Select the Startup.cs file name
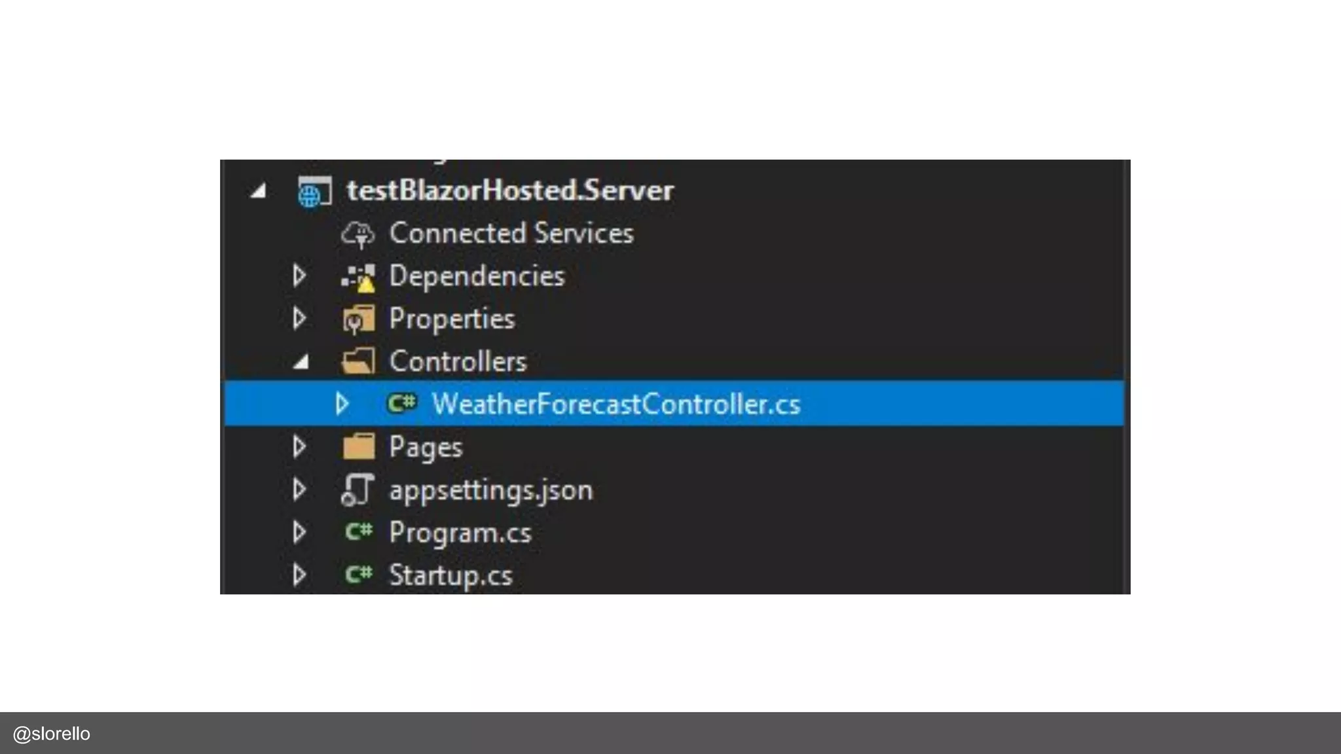This screenshot has width=1341, height=754. [450, 575]
